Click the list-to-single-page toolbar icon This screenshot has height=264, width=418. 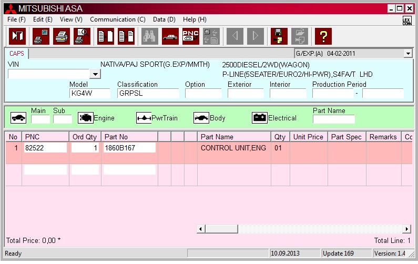106,36
